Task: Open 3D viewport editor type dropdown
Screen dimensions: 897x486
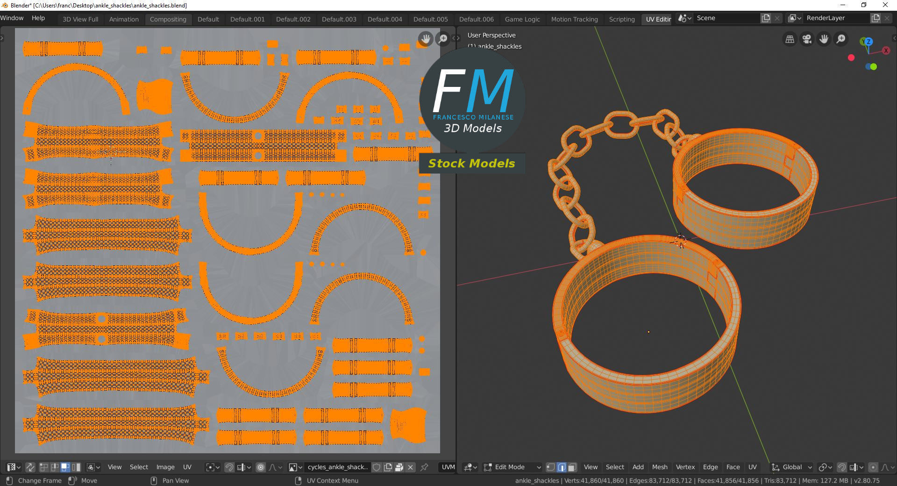Action: [470, 467]
